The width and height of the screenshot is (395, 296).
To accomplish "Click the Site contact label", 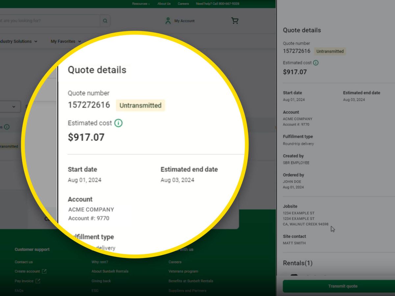I will coord(294,236).
